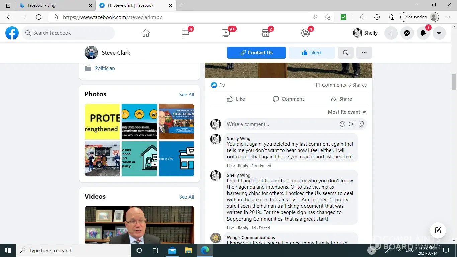Open the Windows Start menu
The image size is (457, 257).
point(8,250)
